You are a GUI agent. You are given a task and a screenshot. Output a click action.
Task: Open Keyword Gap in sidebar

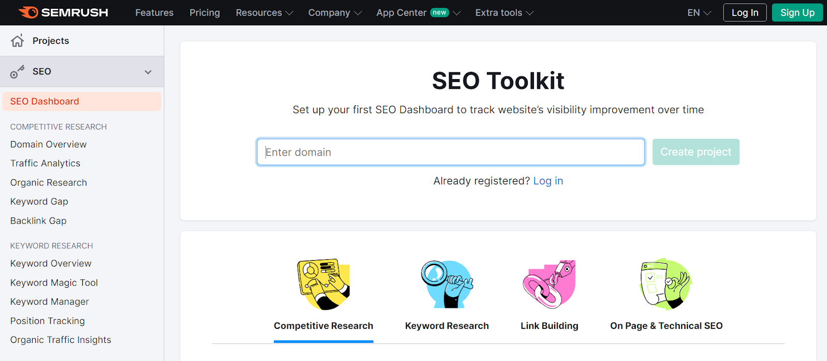pos(39,201)
